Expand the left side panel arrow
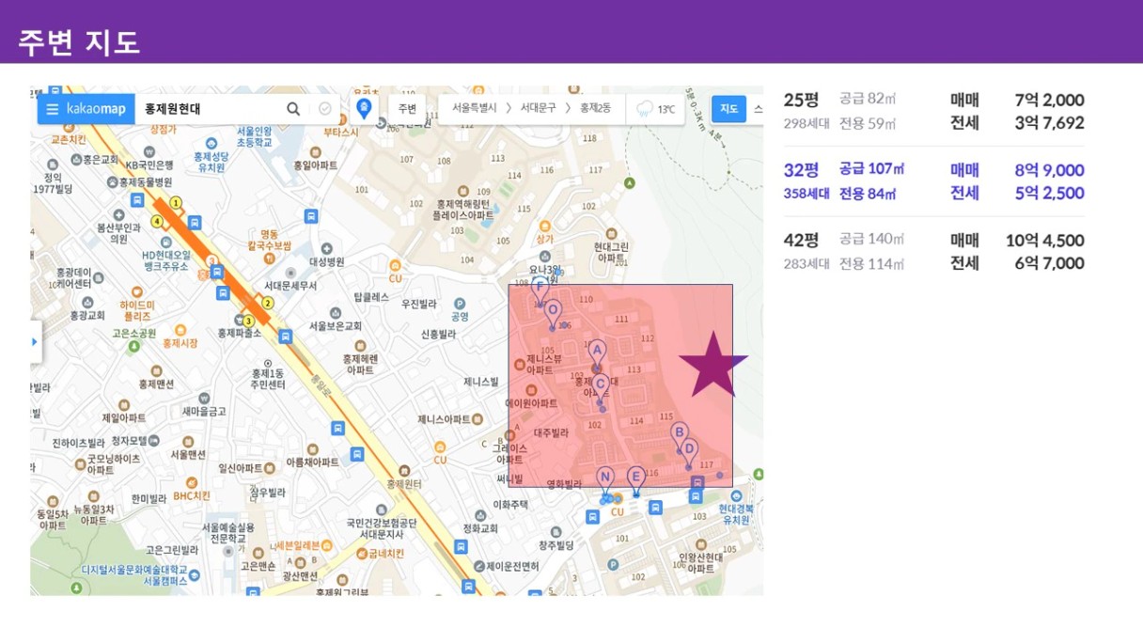This screenshot has width=1143, height=643. 35,342
